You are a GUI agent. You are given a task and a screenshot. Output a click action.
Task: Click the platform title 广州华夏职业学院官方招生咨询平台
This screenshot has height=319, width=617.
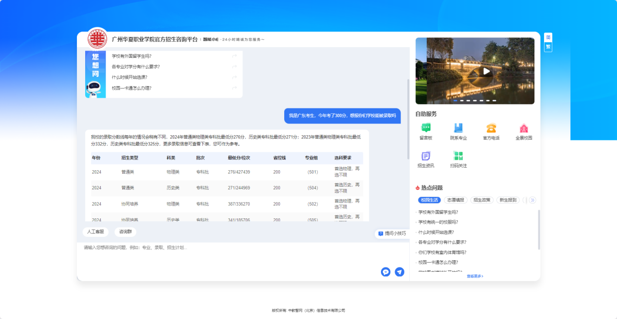click(155, 39)
